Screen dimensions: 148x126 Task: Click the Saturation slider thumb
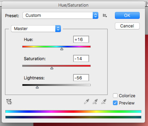(52, 68)
